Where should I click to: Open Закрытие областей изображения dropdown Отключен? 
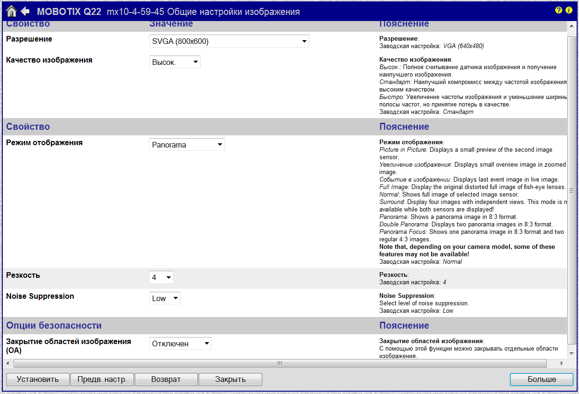pyautogui.click(x=181, y=344)
